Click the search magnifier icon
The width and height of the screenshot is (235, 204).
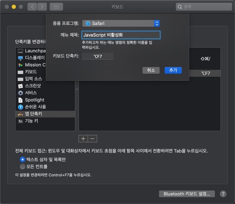(x=179, y=7)
